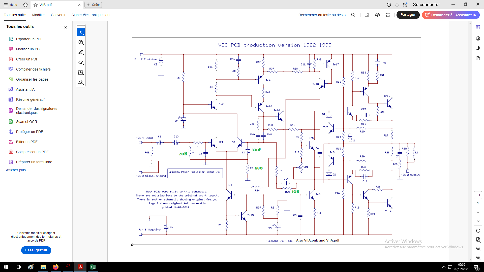
Task: Click the Partager button
Action: coord(408,15)
